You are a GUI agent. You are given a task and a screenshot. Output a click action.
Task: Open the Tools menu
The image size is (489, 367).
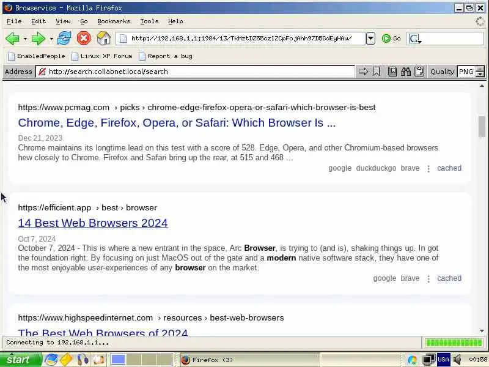149,21
